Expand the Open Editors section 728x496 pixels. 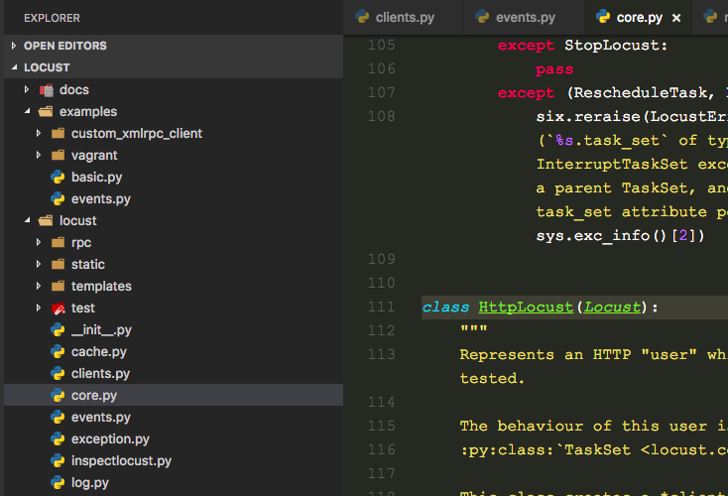14,46
